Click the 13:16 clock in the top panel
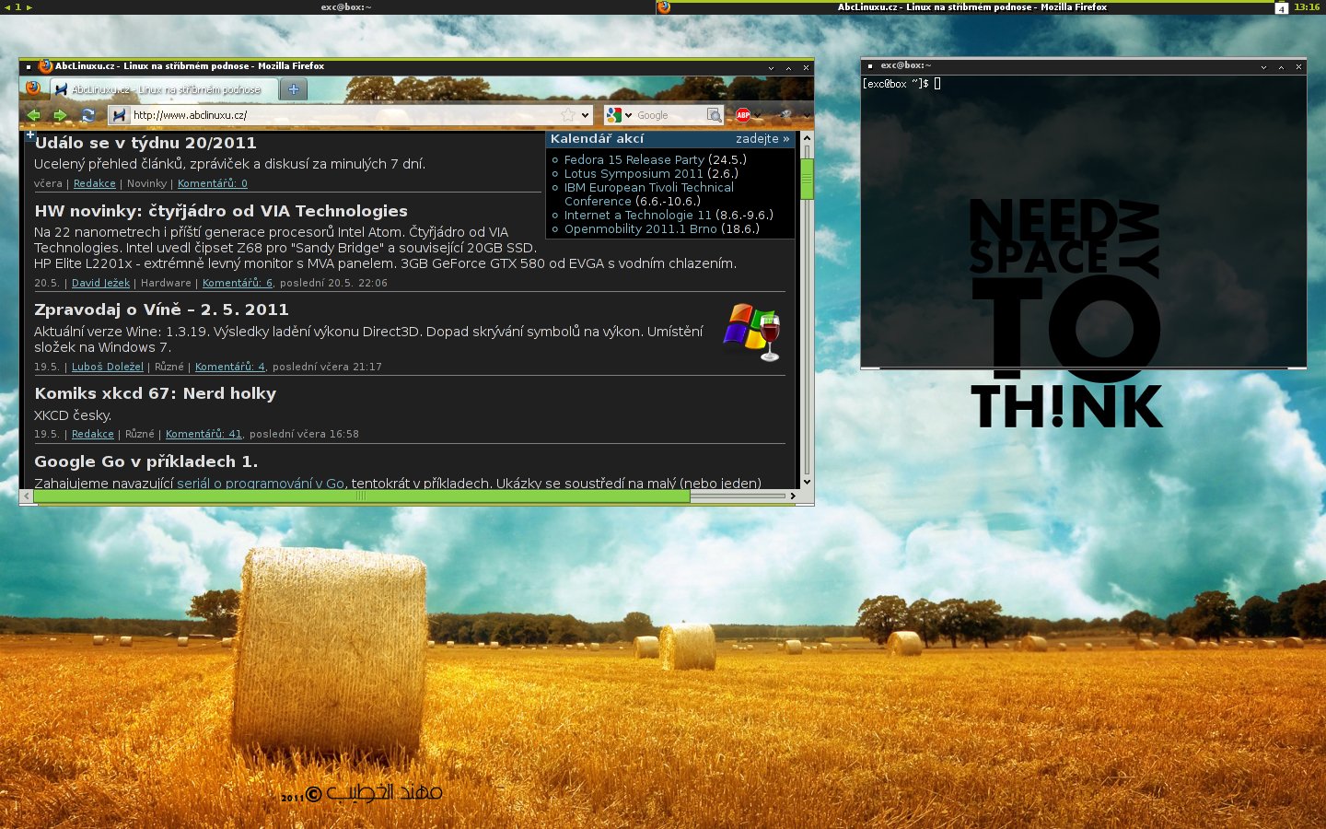Screen dimensions: 1326x829 click(x=1307, y=6)
